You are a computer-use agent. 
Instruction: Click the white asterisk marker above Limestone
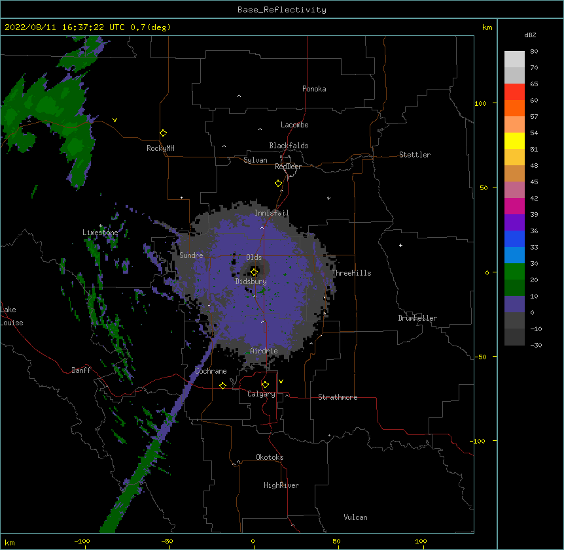[x=101, y=226]
